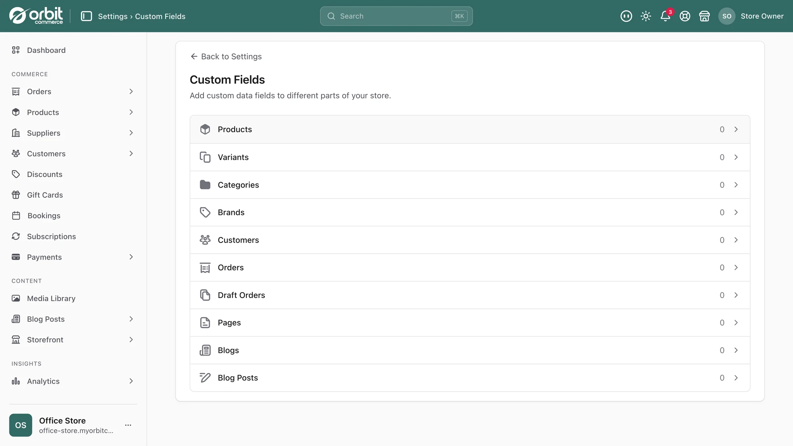Open the help lifebuoy icon
The width and height of the screenshot is (793, 446).
(685, 16)
